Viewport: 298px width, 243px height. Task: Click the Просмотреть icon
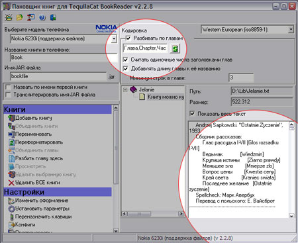tap(11, 166)
